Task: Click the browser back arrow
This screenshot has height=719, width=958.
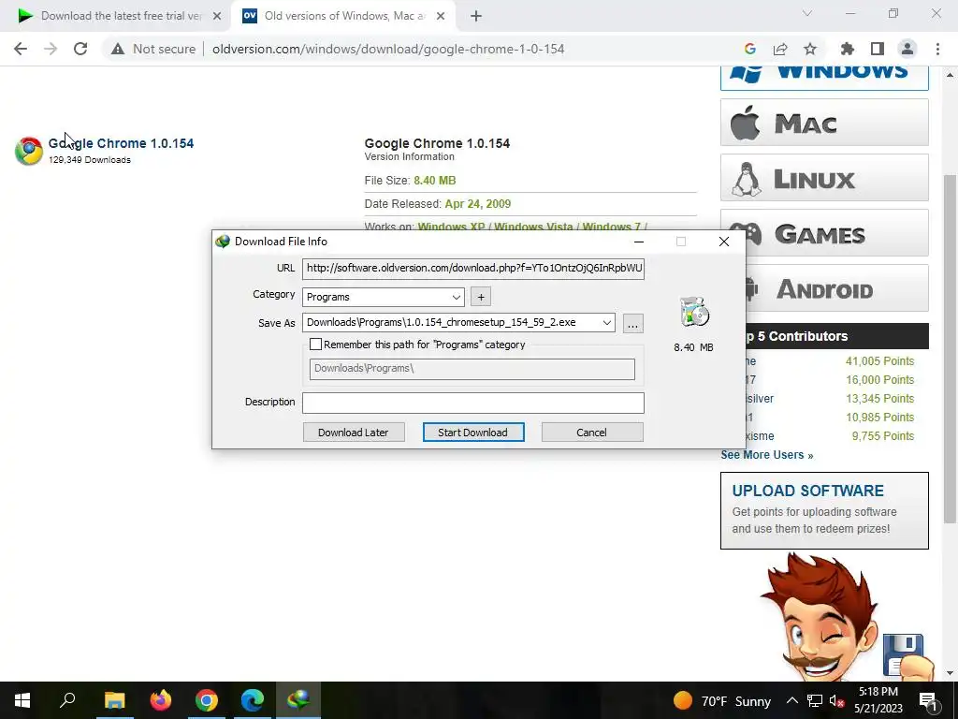Action: click(21, 49)
